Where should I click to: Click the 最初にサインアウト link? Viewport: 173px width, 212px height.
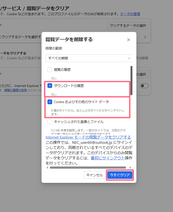[108, 158]
